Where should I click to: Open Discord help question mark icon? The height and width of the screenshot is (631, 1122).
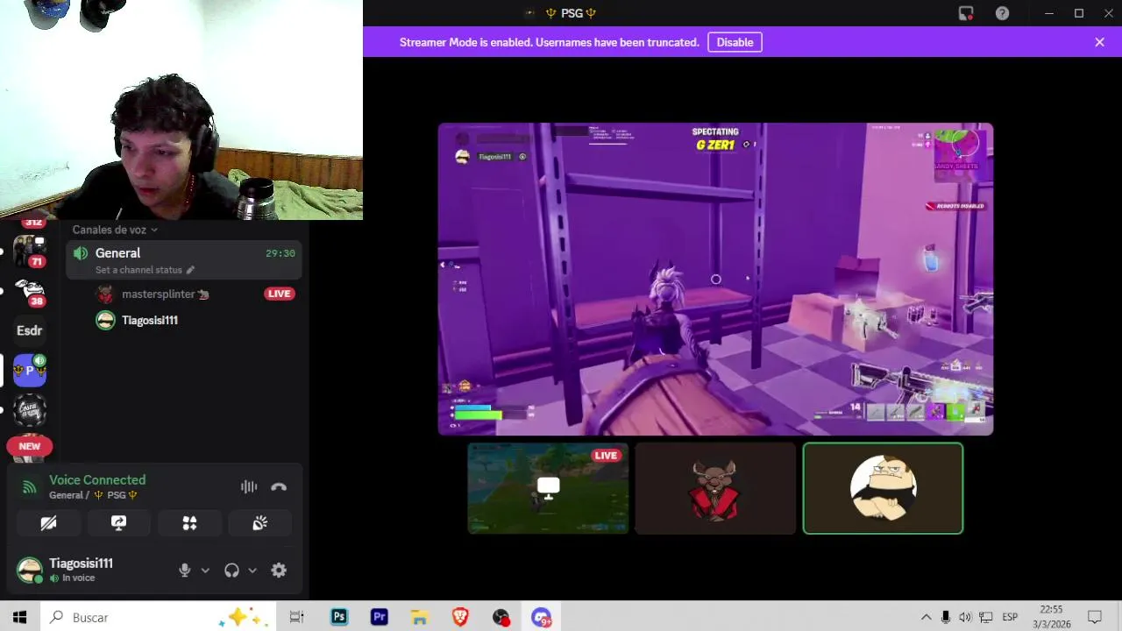pos(1002,13)
